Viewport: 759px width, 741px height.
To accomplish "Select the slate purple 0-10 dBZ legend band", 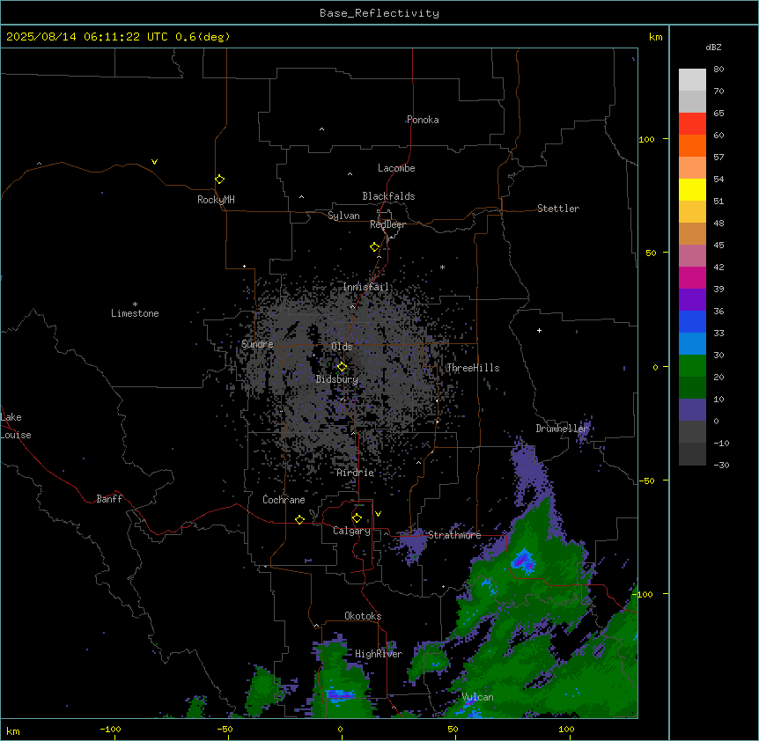I will pos(692,410).
